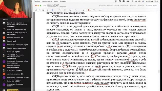Click the circled sentence number (31)
The height and width of the screenshot is (91, 162).
[x=93, y=56]
